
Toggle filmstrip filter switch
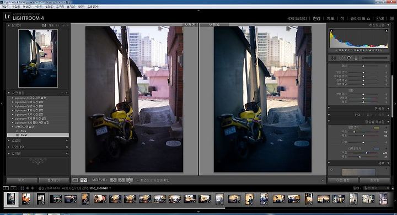pos(393,188)
